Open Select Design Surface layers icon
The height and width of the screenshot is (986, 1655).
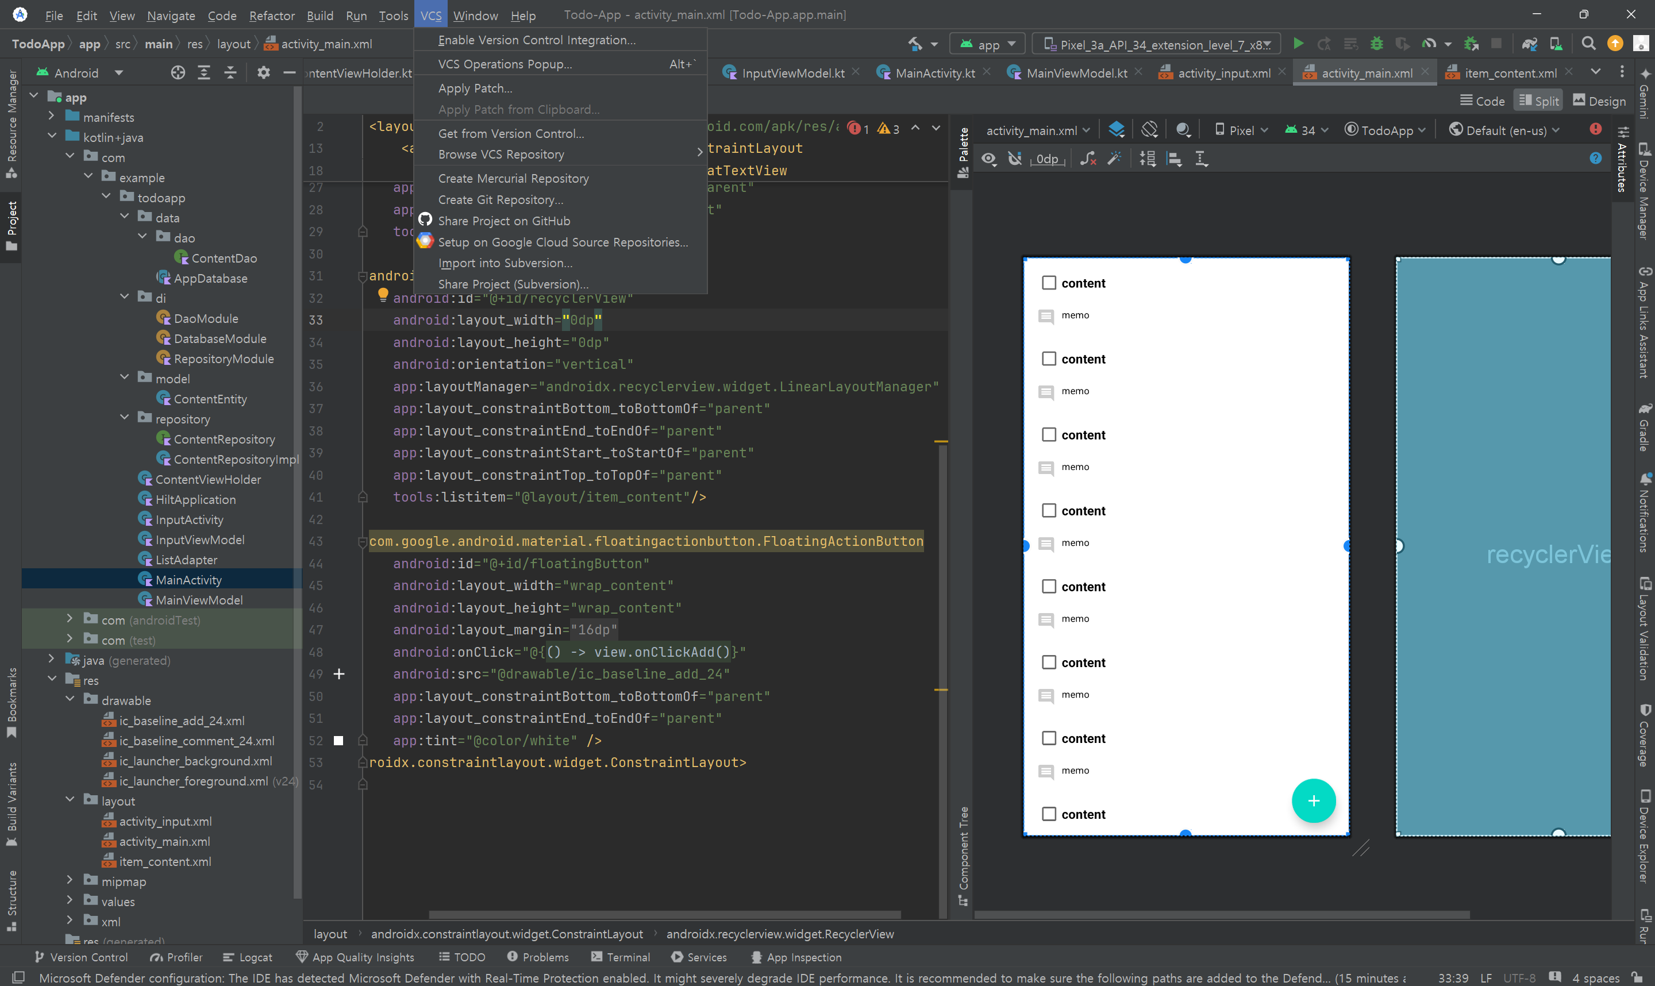[1117, 129]
